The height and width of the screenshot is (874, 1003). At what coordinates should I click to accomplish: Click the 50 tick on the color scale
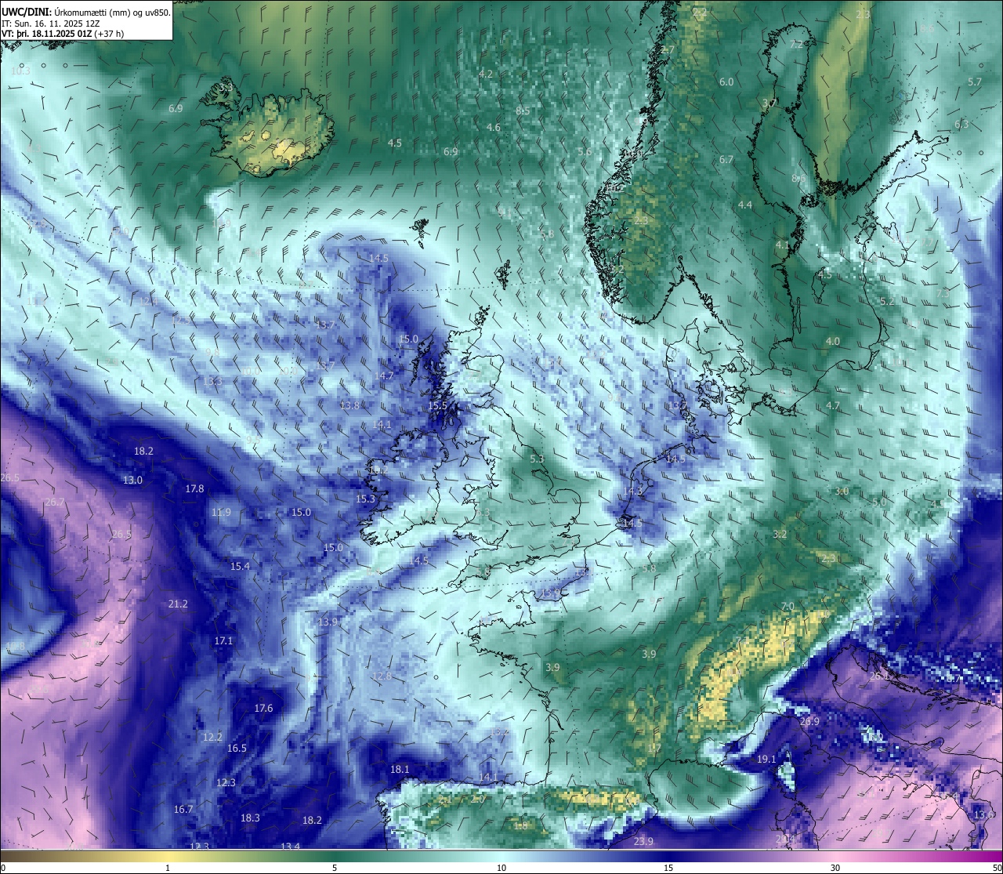[997, 868]
